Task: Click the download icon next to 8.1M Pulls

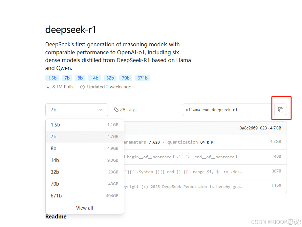Action: (x=48, y=87)
